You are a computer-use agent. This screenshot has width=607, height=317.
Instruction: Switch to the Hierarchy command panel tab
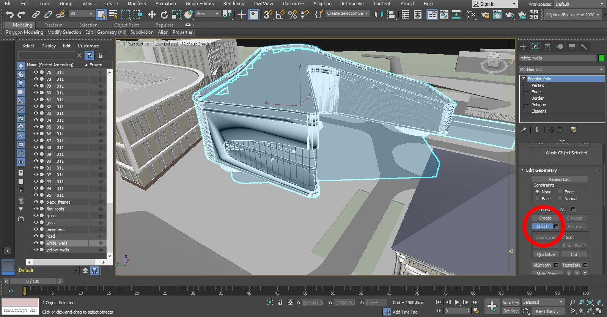point(547,47)
